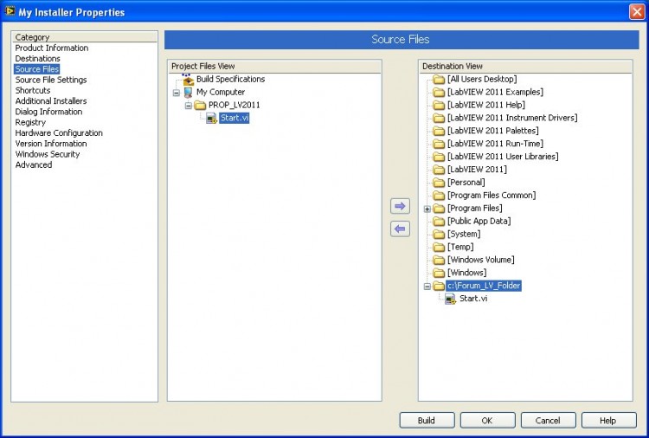649x438 pixels.
Task: Click the [Public App Data] folder icon
Action: (439, 221)
